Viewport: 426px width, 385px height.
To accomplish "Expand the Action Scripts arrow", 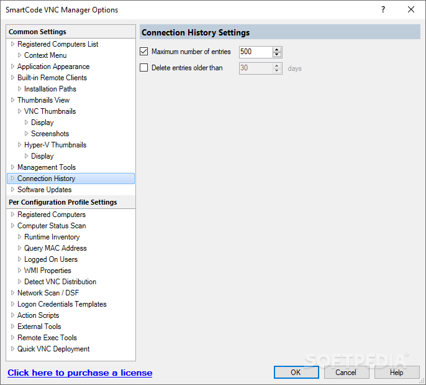I will pos(12,315).
